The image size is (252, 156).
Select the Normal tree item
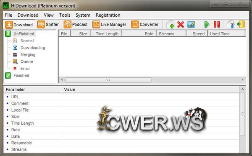point(27,41)
